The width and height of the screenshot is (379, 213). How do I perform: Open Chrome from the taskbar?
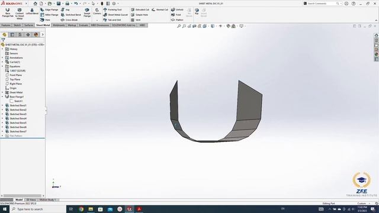coord(81,209)
